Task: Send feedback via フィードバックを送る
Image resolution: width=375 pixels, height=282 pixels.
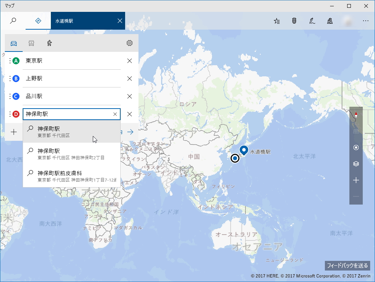Action: pyautogui.click(x=348, y=266)
